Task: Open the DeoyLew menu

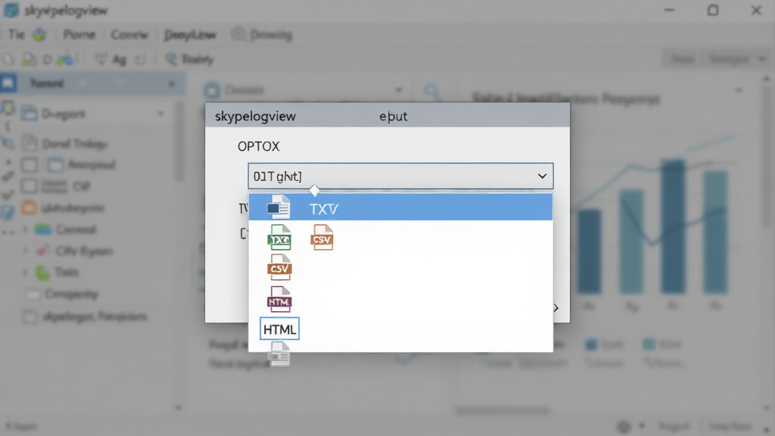Action: (190, 35)
